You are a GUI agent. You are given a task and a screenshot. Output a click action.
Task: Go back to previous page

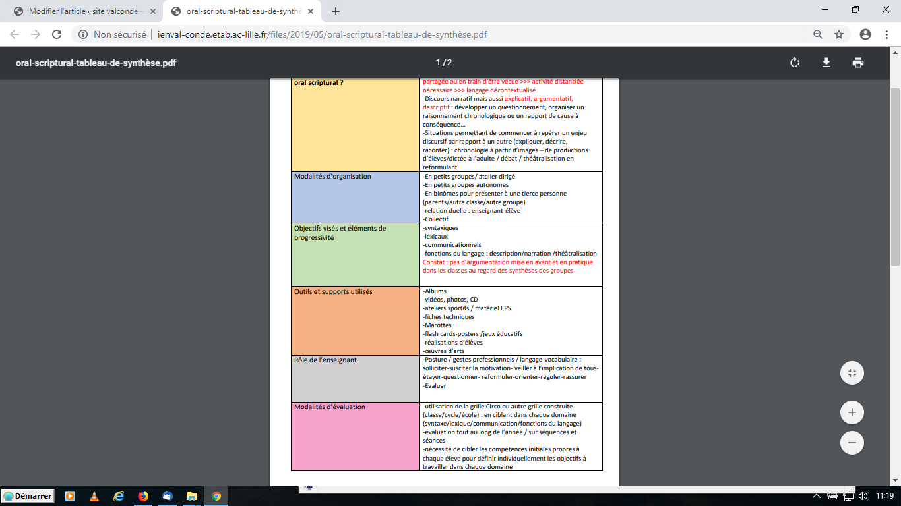pos(15,34)
